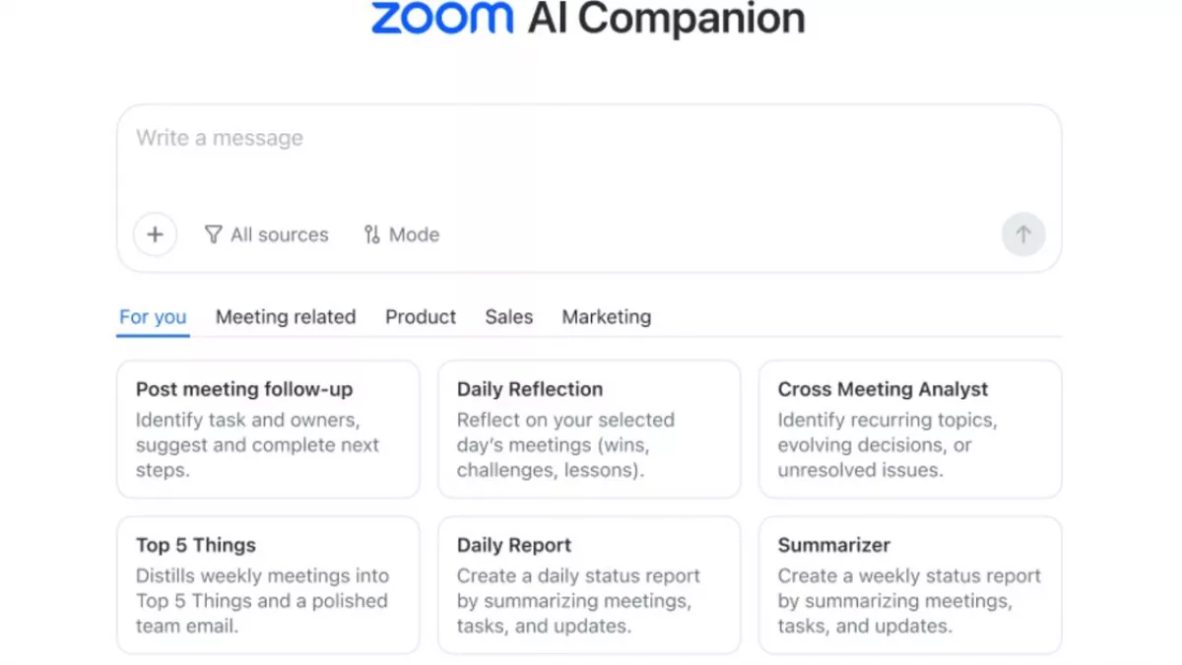Click the AI Companion heading text
This screenshot has height=665, width=1182.
(x=667, y=19)
